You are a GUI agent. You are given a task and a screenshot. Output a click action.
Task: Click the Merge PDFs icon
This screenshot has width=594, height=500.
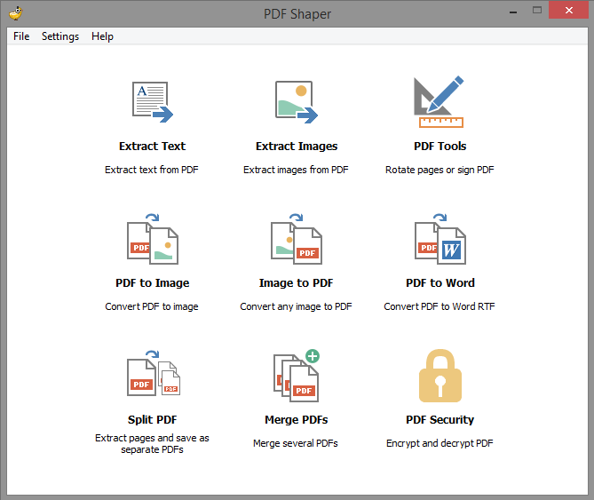tap(297, 376)
